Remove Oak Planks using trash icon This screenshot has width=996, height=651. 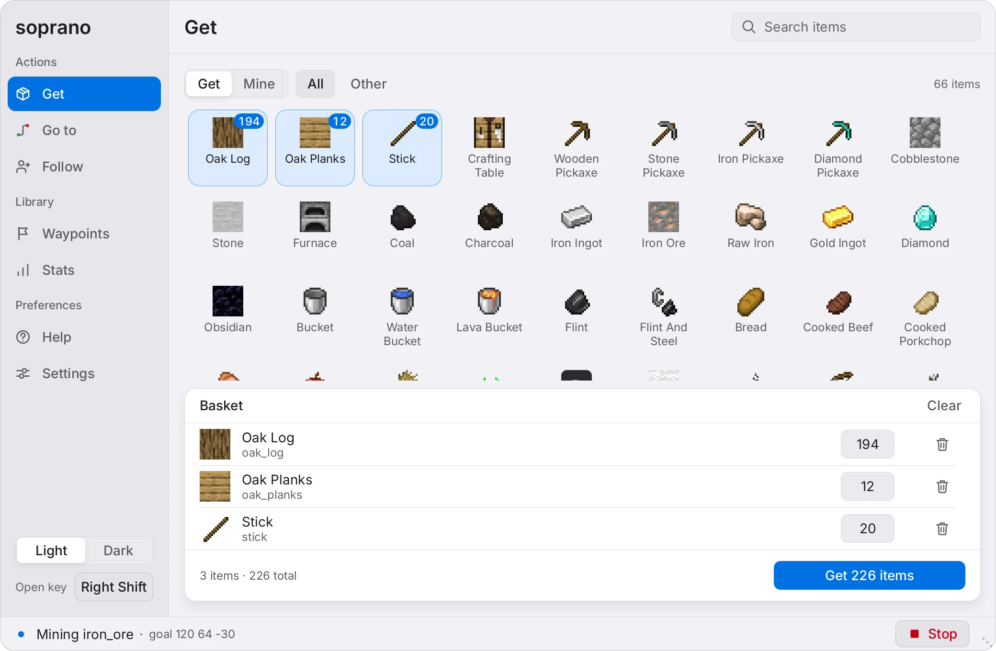point(942,486)
